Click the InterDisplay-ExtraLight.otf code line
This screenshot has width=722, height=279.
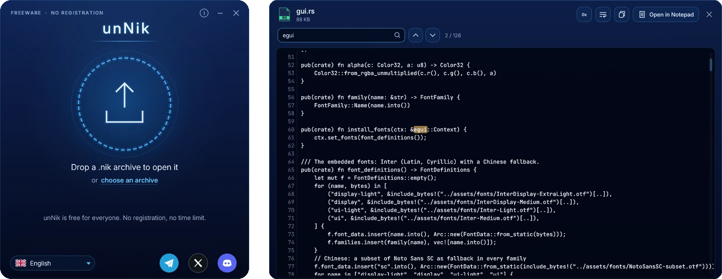[x=470, y=194]
